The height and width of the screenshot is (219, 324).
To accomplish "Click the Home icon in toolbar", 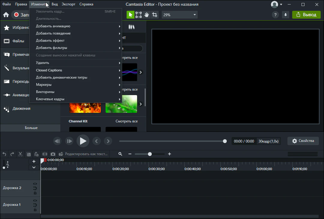I will tap(6, 15).
